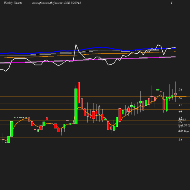Screen dimensions: 190x190
Task: Click the '47' price axis label
Action: tap(180, 105)
